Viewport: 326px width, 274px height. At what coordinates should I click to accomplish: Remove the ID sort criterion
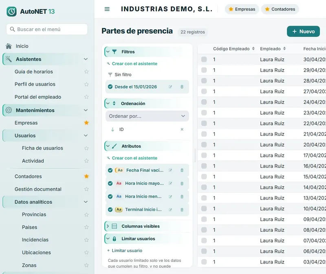pos(182,129)
